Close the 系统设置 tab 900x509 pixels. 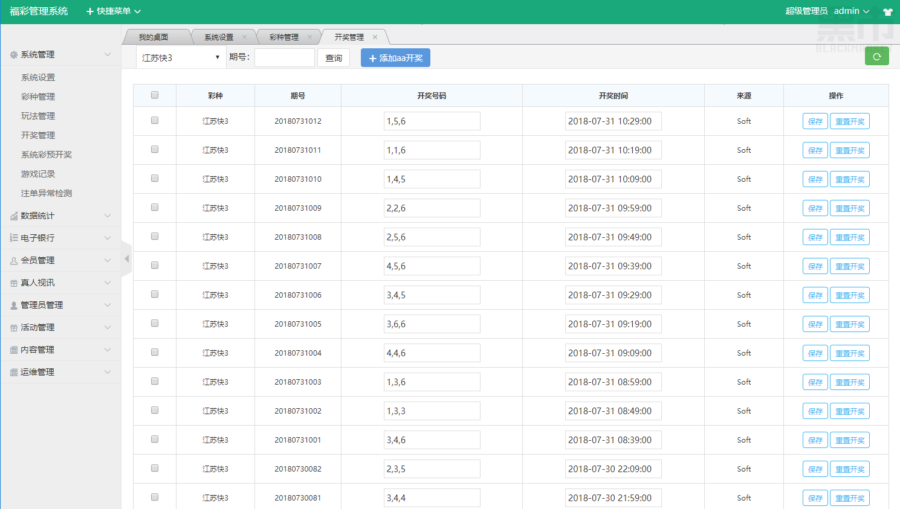coord(244,37)
